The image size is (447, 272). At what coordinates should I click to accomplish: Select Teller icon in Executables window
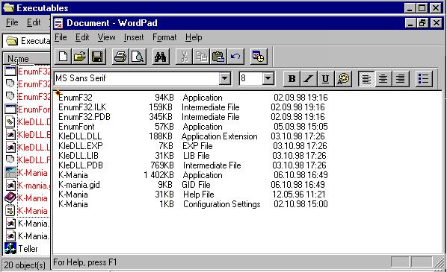(10, 249)
